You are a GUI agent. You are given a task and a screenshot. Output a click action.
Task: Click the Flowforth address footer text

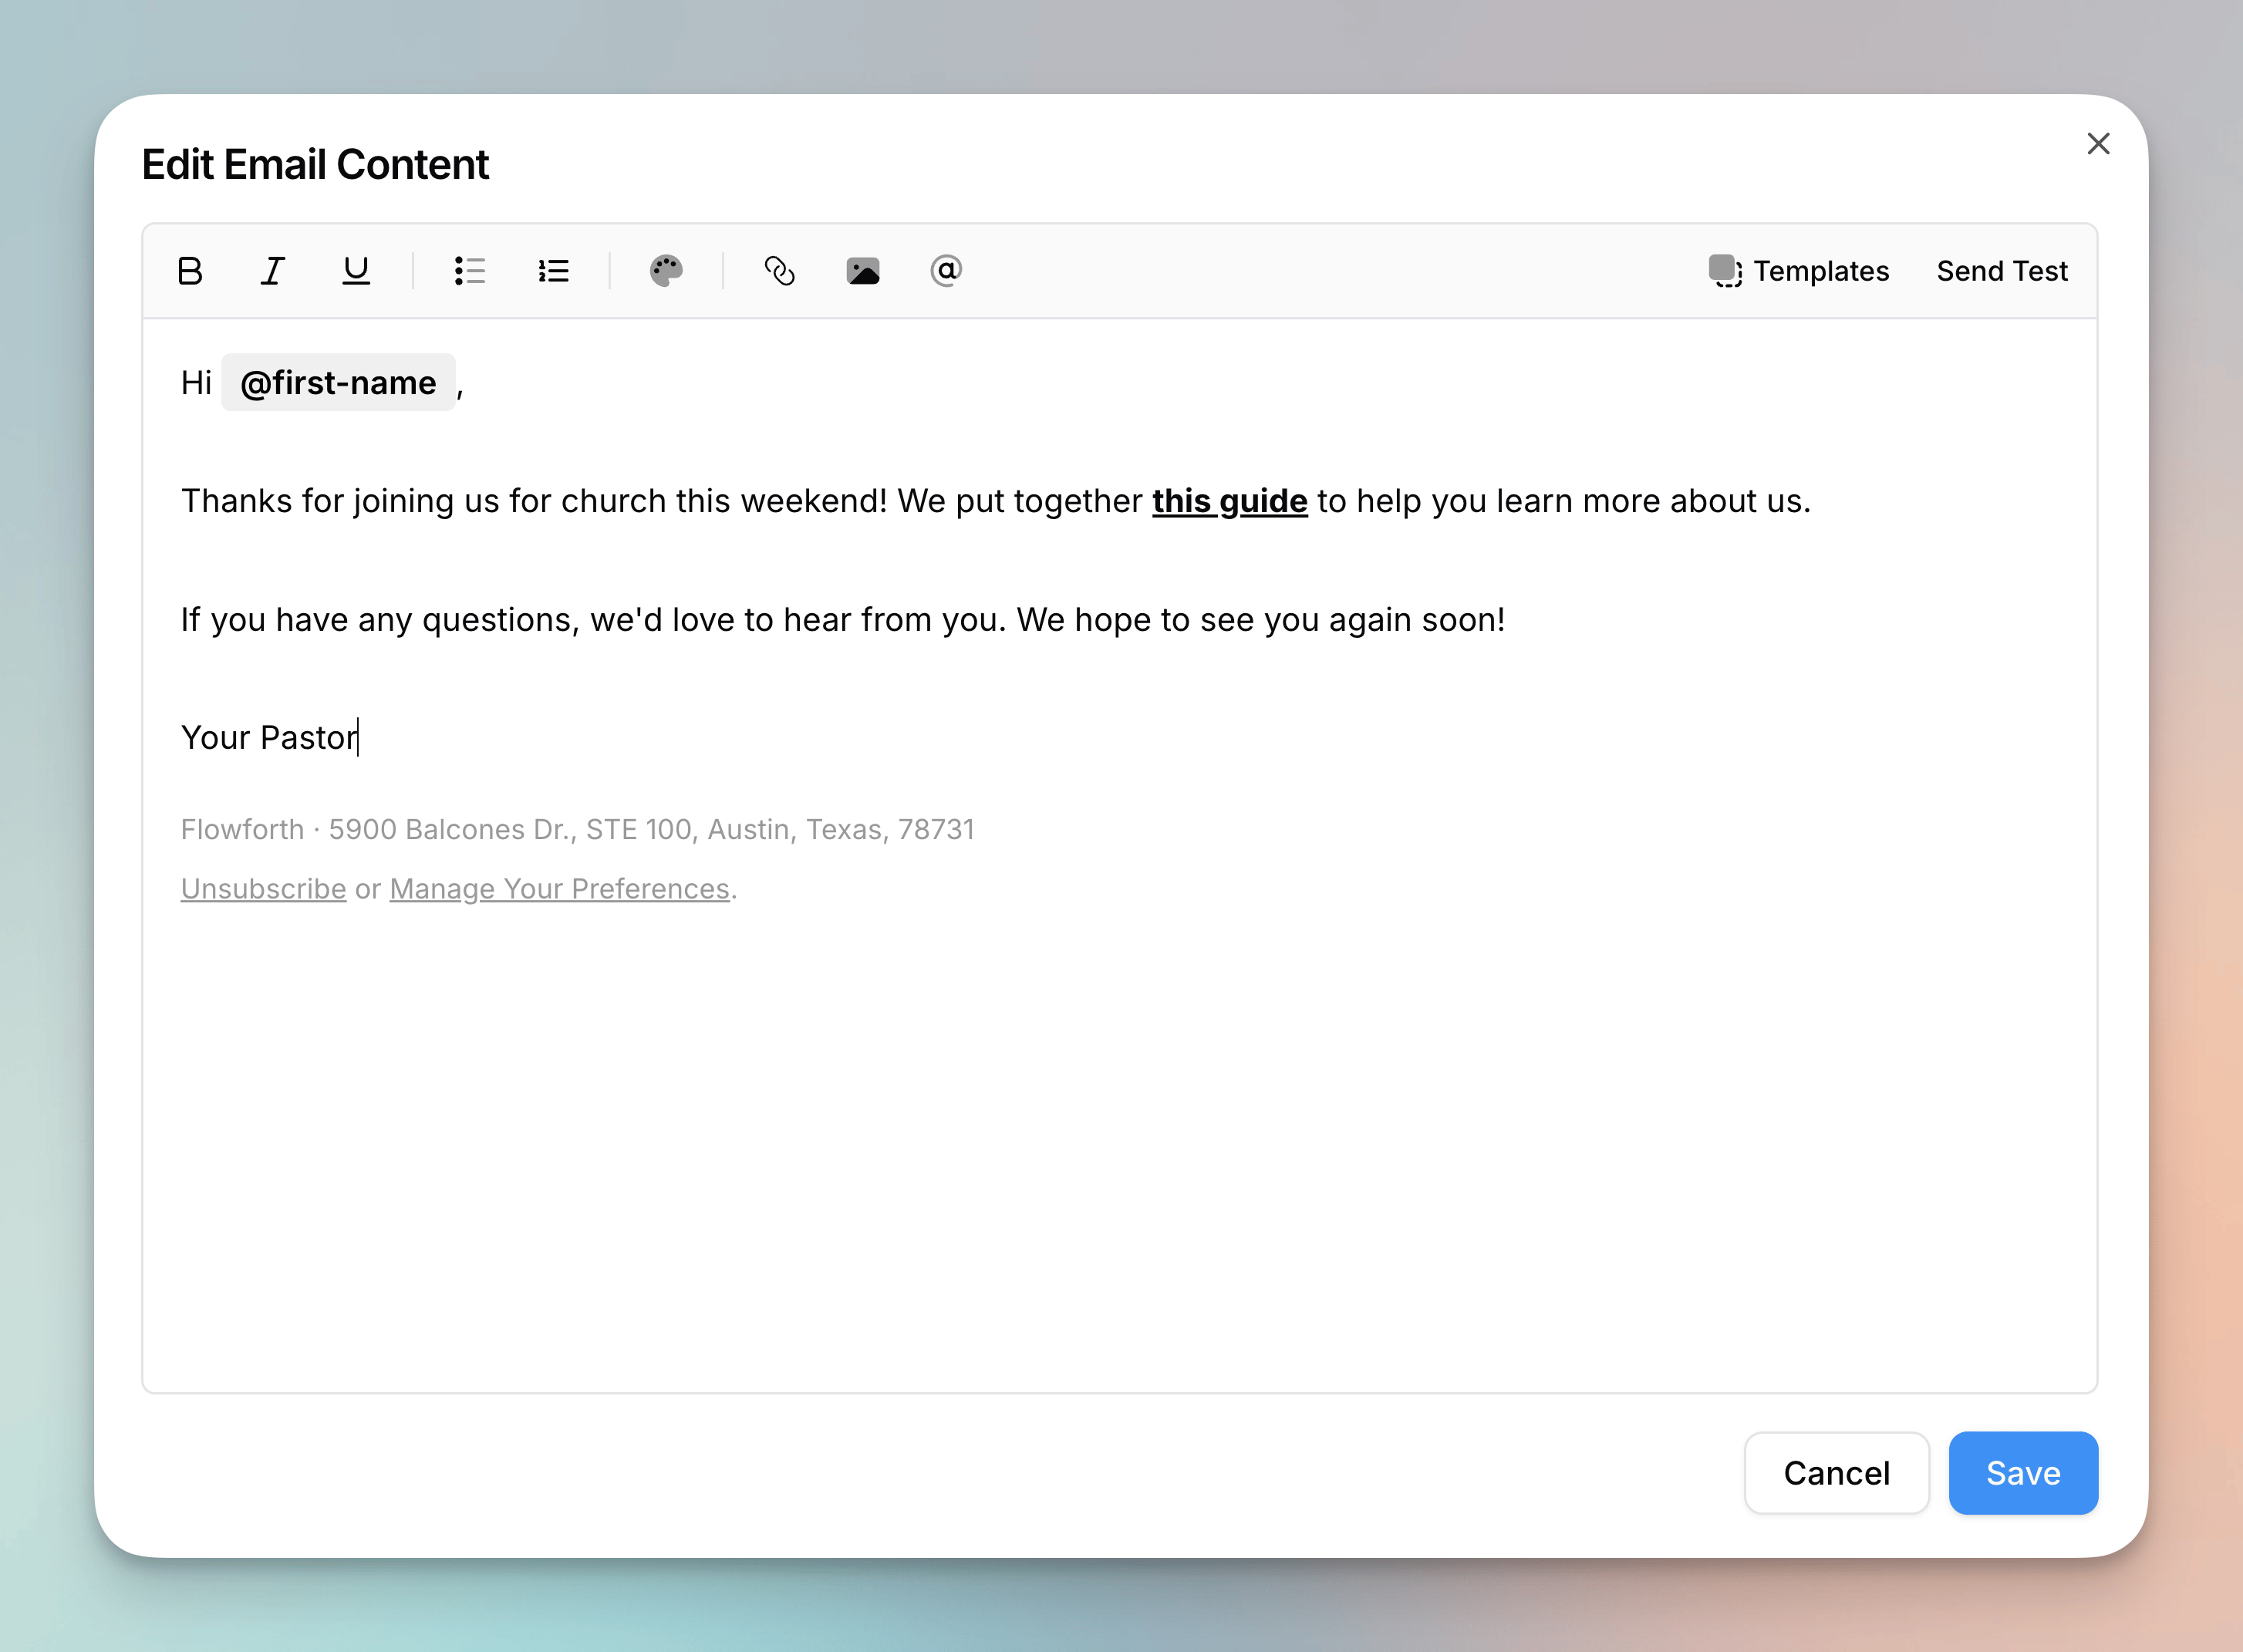point(577,830)
